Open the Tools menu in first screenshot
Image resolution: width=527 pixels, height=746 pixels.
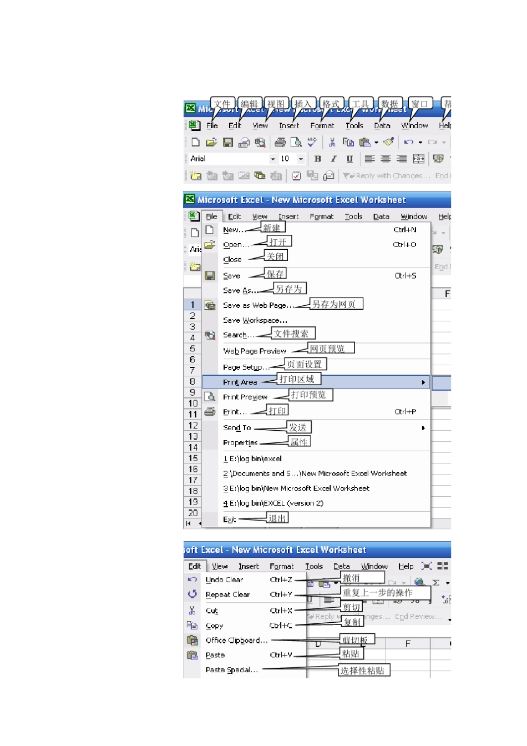354,125
